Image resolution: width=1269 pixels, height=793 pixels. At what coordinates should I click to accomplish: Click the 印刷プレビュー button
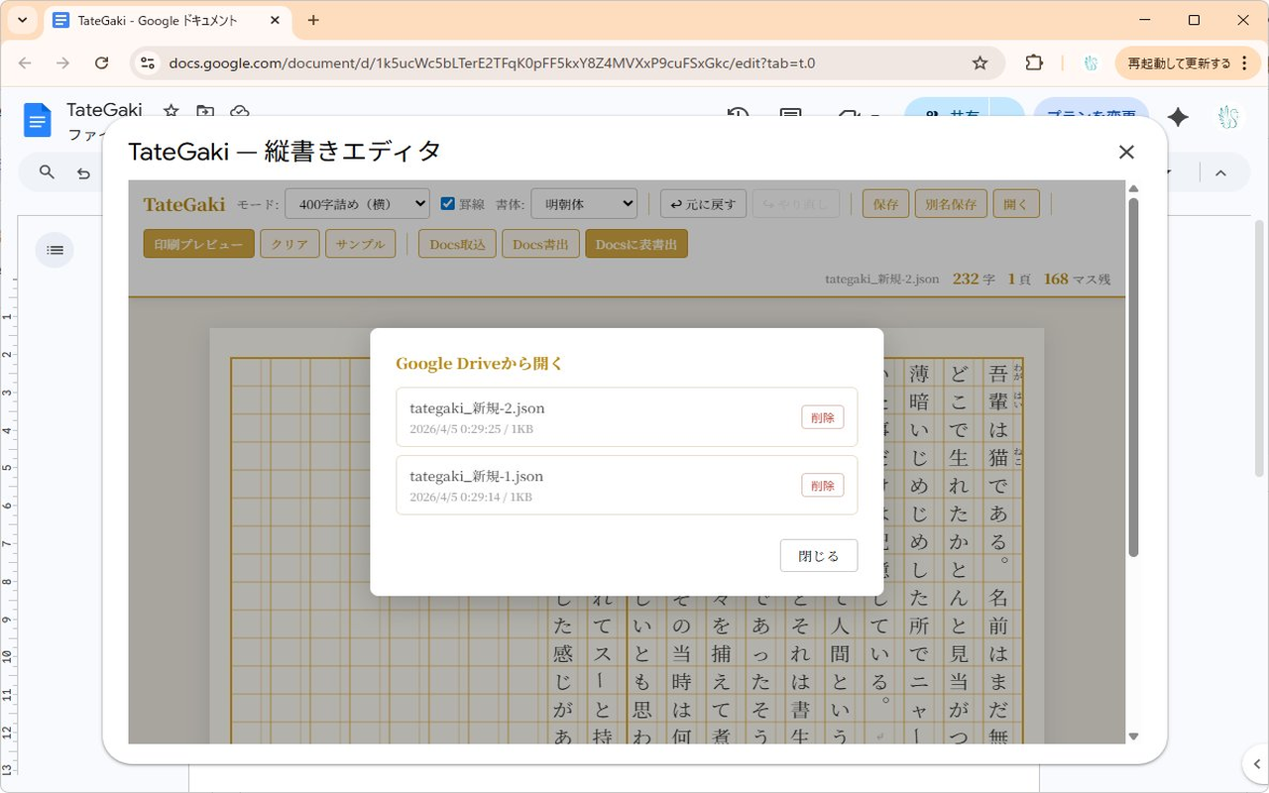199,244
